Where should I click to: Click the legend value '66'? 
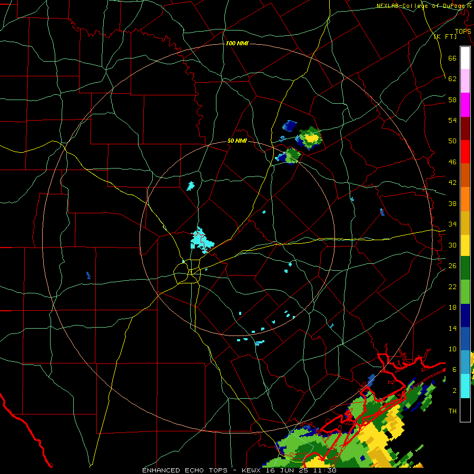452,58
